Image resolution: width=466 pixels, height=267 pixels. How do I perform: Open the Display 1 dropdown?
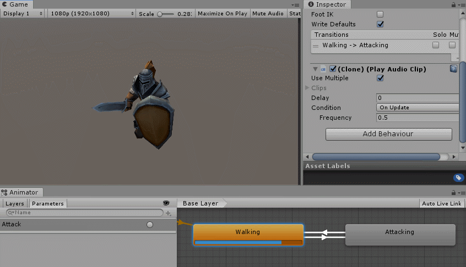tap(23, 14)
